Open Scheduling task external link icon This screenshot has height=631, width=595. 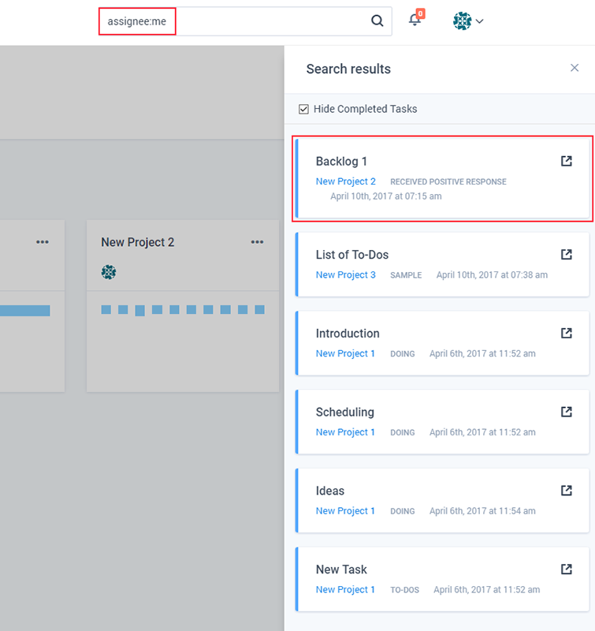click(566, 412)
